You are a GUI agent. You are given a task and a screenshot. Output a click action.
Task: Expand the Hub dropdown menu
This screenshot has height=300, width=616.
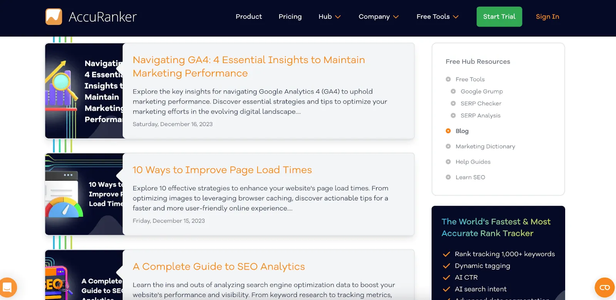pyautogui.click(x=330, y=17)
